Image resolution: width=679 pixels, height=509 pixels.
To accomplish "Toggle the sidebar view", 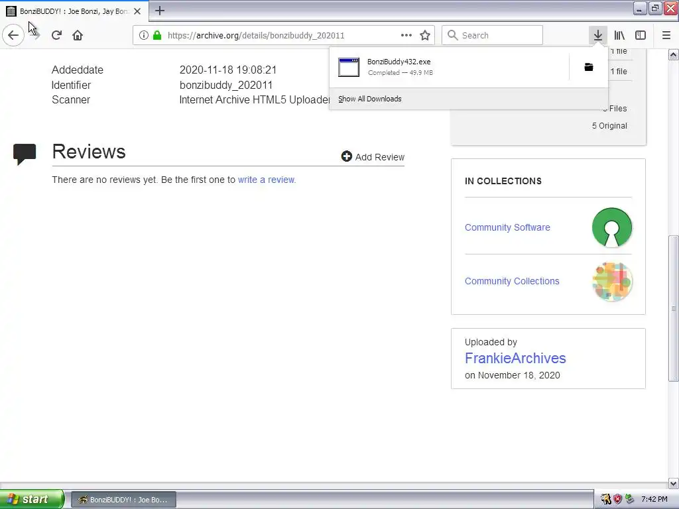I will (641, 35).
